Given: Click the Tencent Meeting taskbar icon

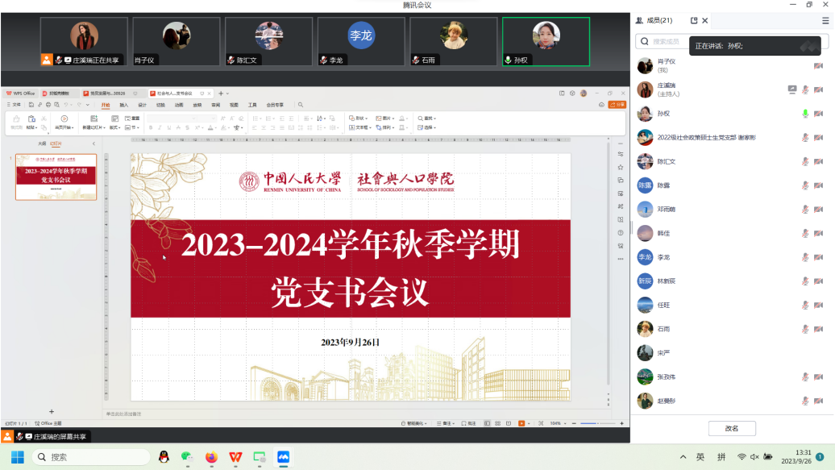Looking at the screenshot, I should (283, 457).
